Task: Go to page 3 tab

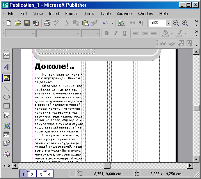Action: tap(41, 174)
